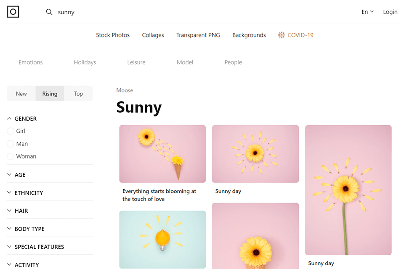
Task: Open the En language dropdown
Action: point(367,12)
